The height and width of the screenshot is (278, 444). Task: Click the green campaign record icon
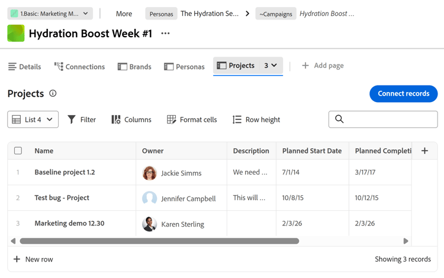(16, 33)
